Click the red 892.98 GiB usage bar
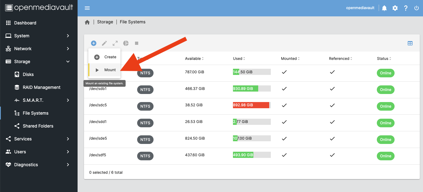This screenshot has width=423, height=192. point(252,105)
